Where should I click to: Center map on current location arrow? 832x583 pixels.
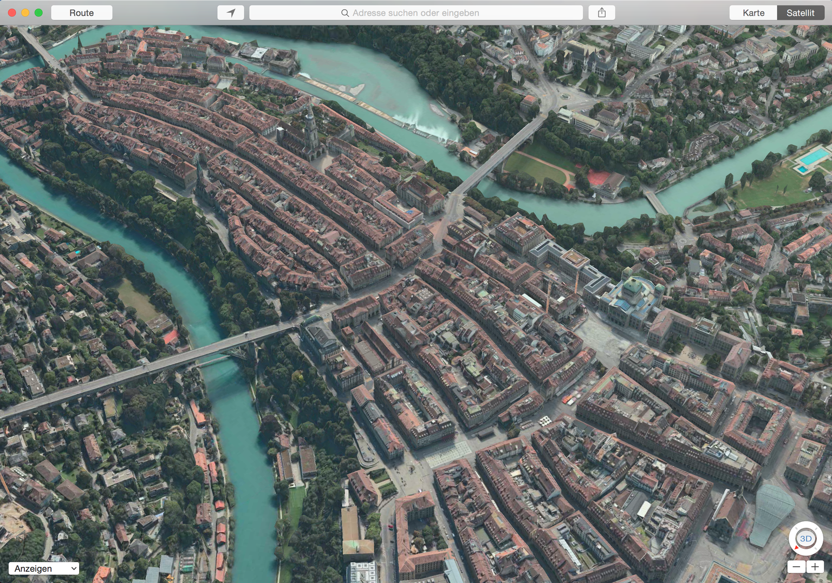(x=231, y=13)
